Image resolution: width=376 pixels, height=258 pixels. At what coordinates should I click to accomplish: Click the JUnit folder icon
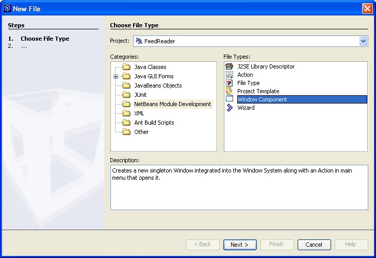[126, 95]
